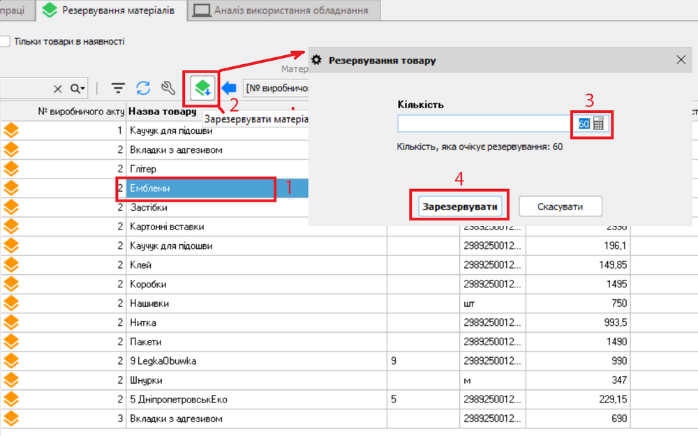Open the search magnifier dropdown

(77, 89)
